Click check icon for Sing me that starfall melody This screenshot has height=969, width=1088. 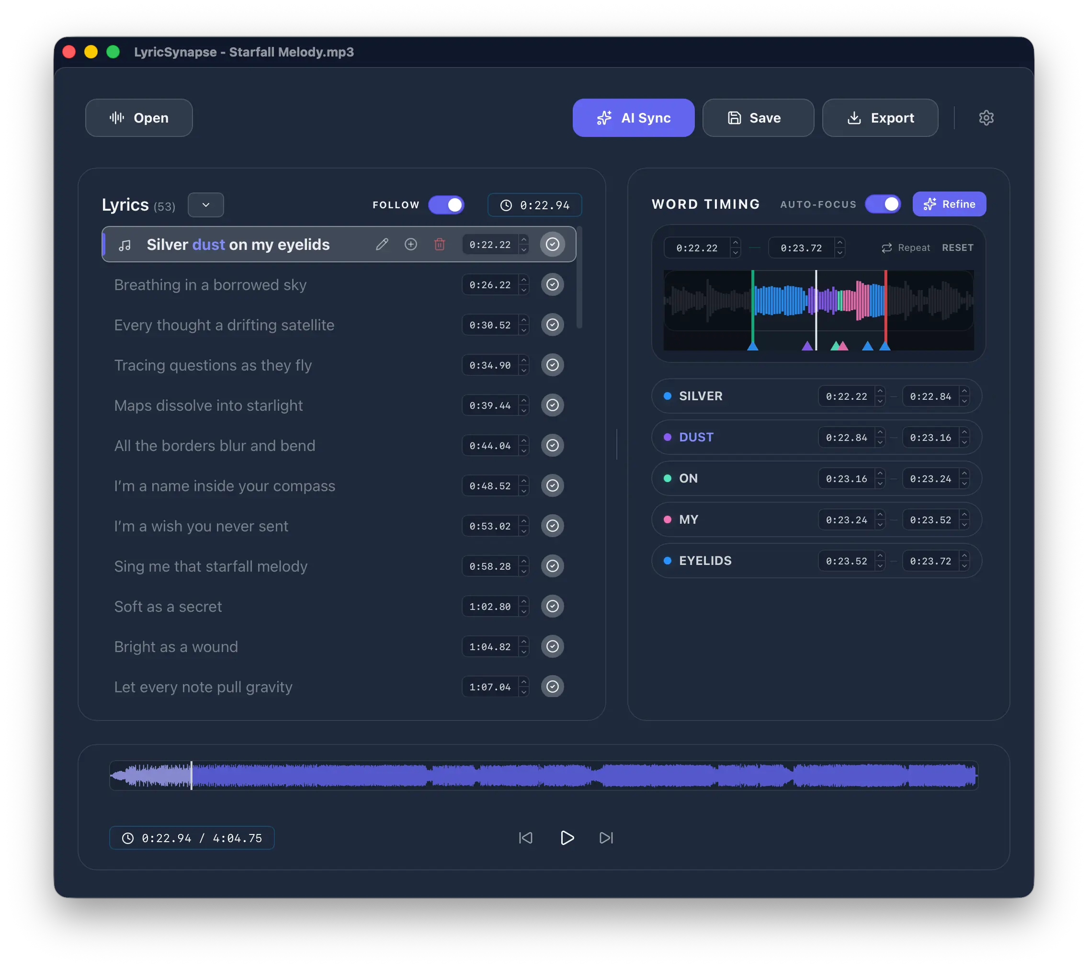click(552, 566)
